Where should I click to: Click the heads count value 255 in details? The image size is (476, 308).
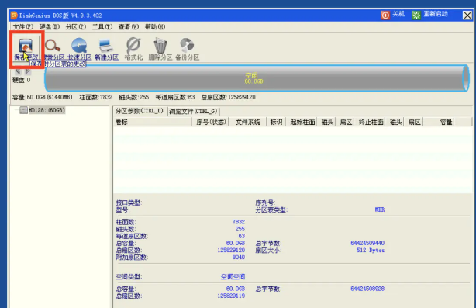240,229
